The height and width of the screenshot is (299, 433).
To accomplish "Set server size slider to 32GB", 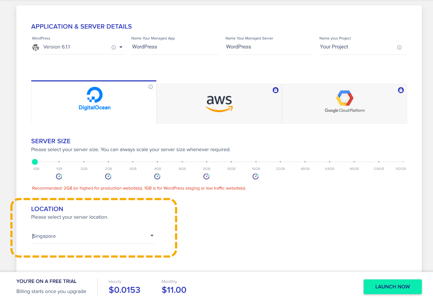I will click(280, 162).
